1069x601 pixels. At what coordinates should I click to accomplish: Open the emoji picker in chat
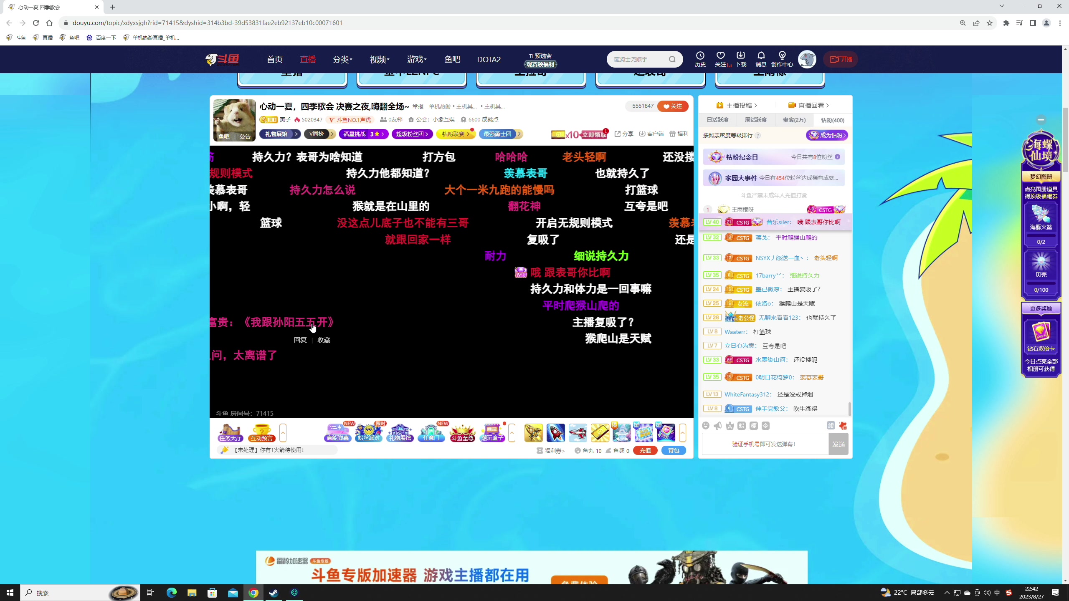click(x=706, y=426)
